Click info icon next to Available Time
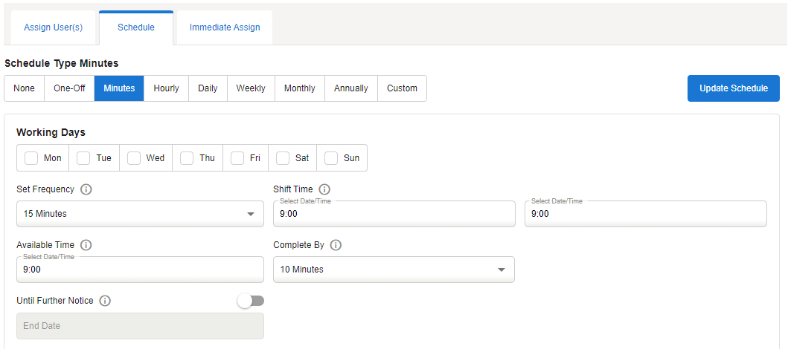Image resolution: width=788 pixels, height=349 pixels. coord(86,245)
